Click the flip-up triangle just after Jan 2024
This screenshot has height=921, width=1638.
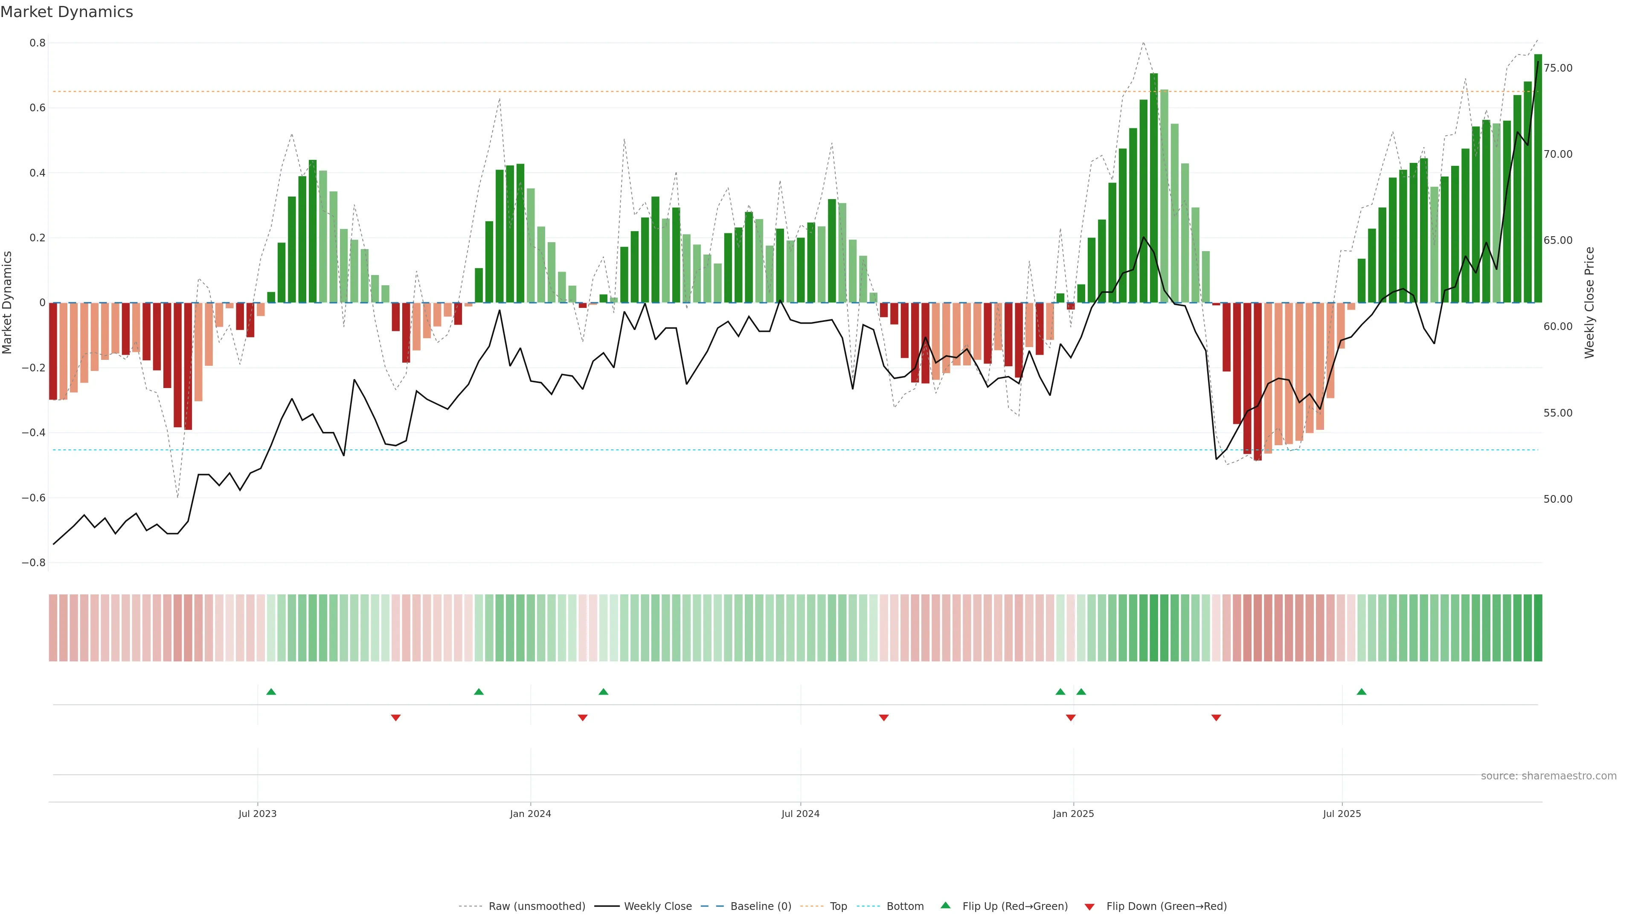pos(604,692)
